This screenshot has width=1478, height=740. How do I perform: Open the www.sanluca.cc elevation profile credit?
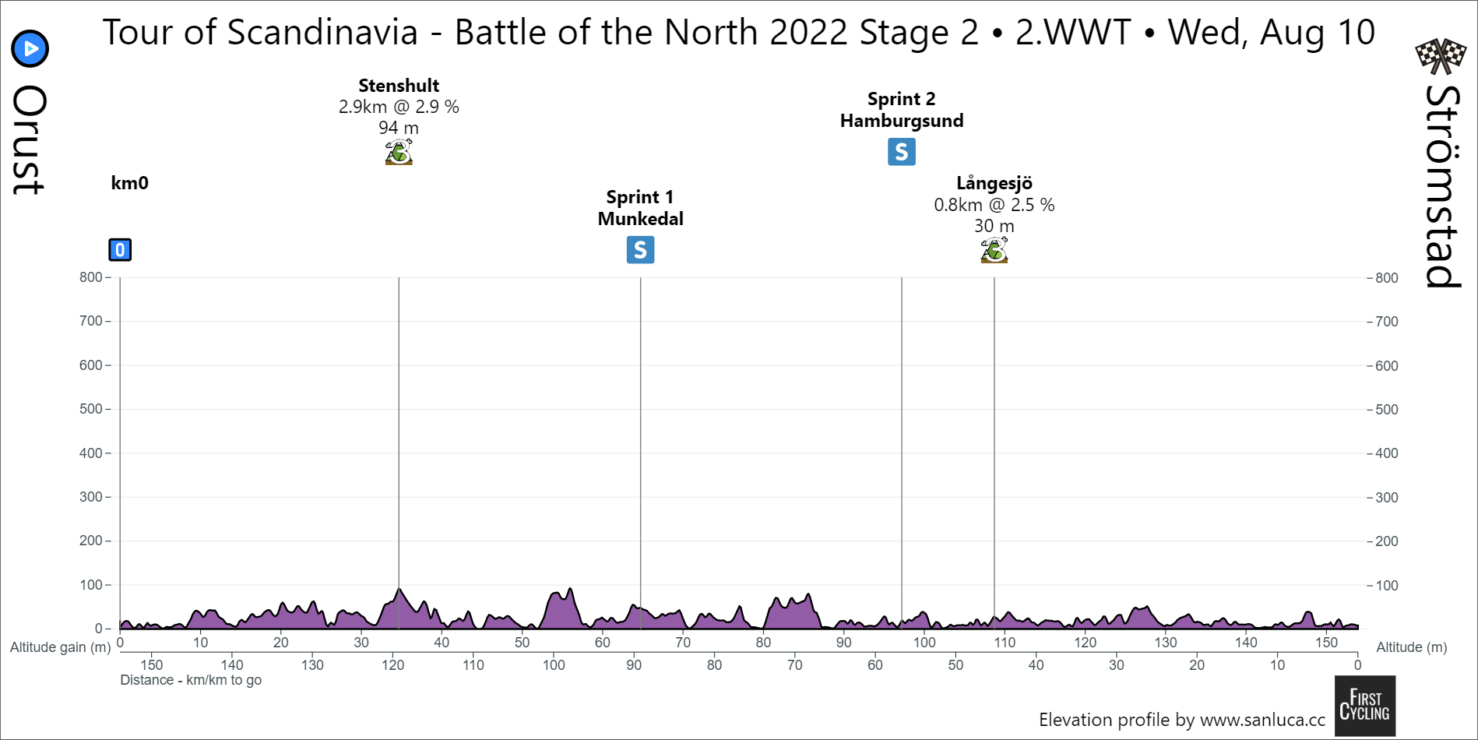1181,720
